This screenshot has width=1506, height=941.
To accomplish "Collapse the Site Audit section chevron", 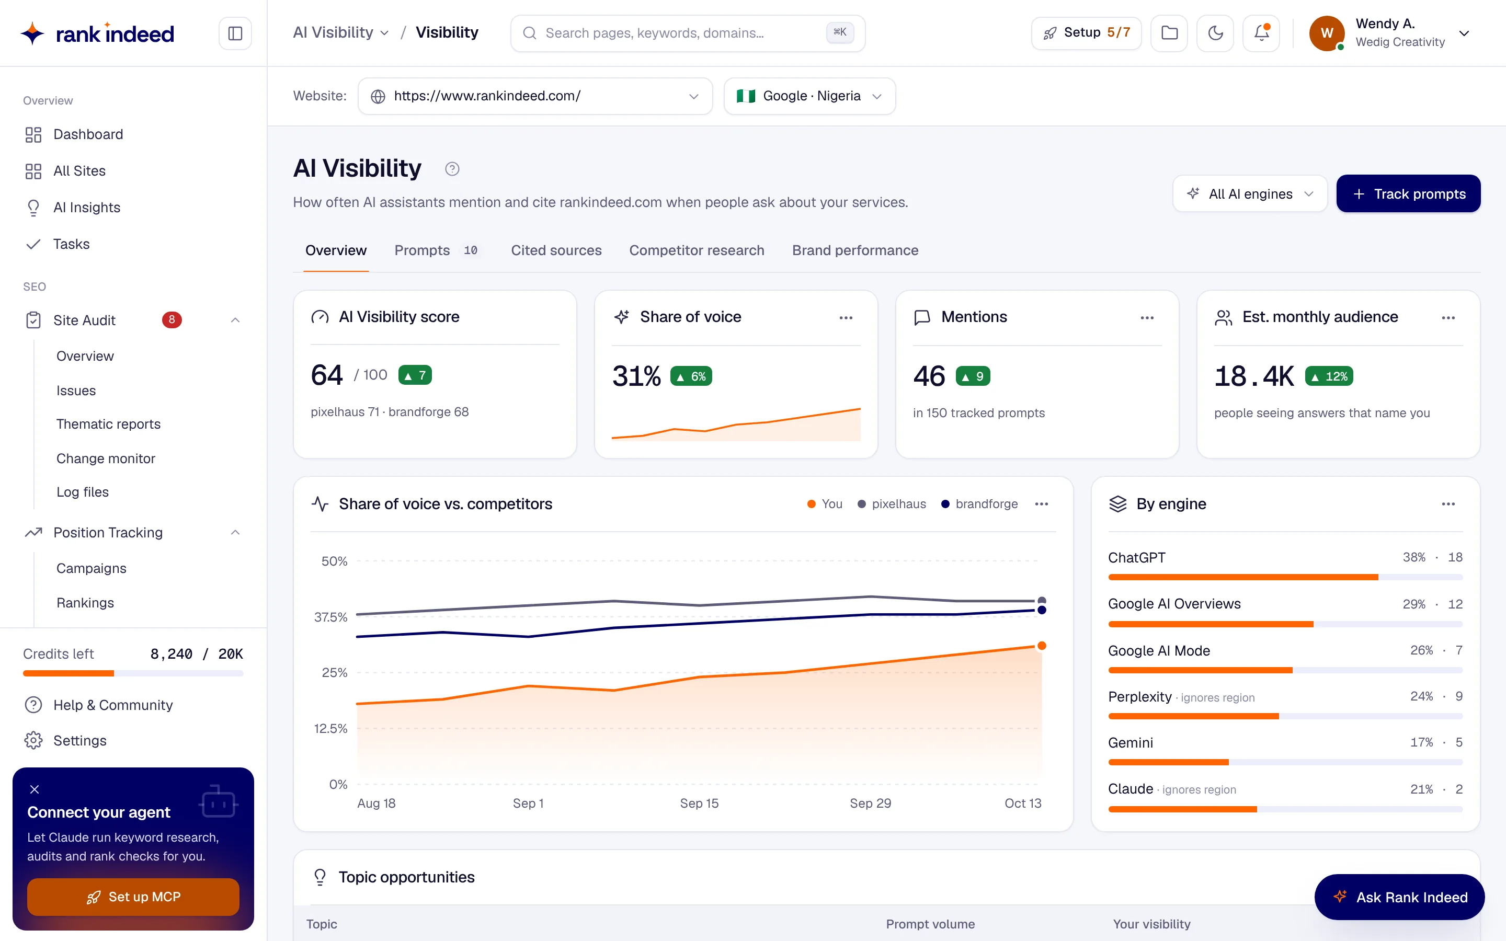I will (235, 320).
